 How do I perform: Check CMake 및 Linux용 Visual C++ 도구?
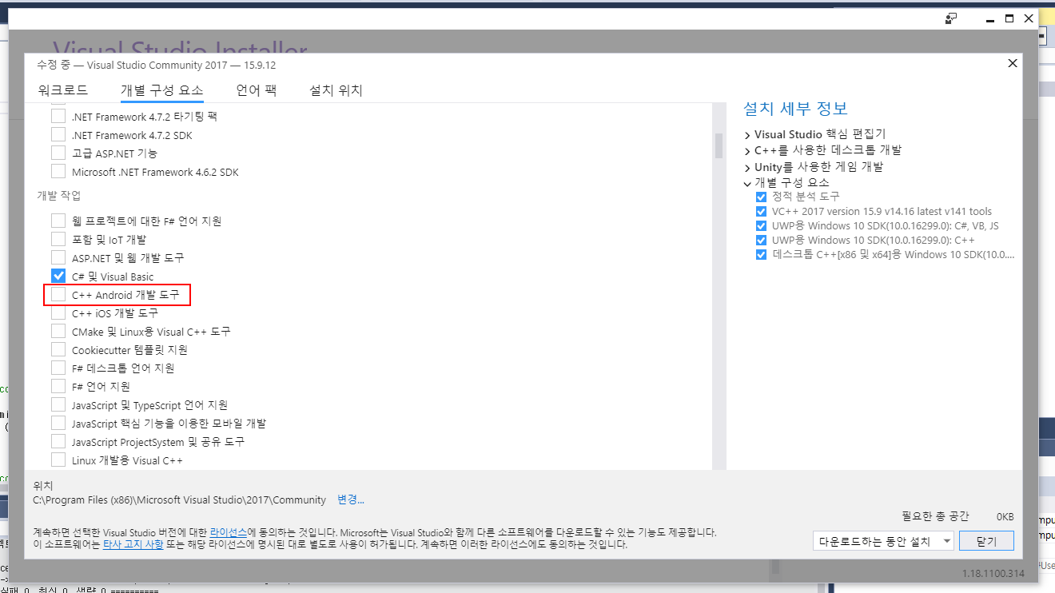click(x=58, y=331)
